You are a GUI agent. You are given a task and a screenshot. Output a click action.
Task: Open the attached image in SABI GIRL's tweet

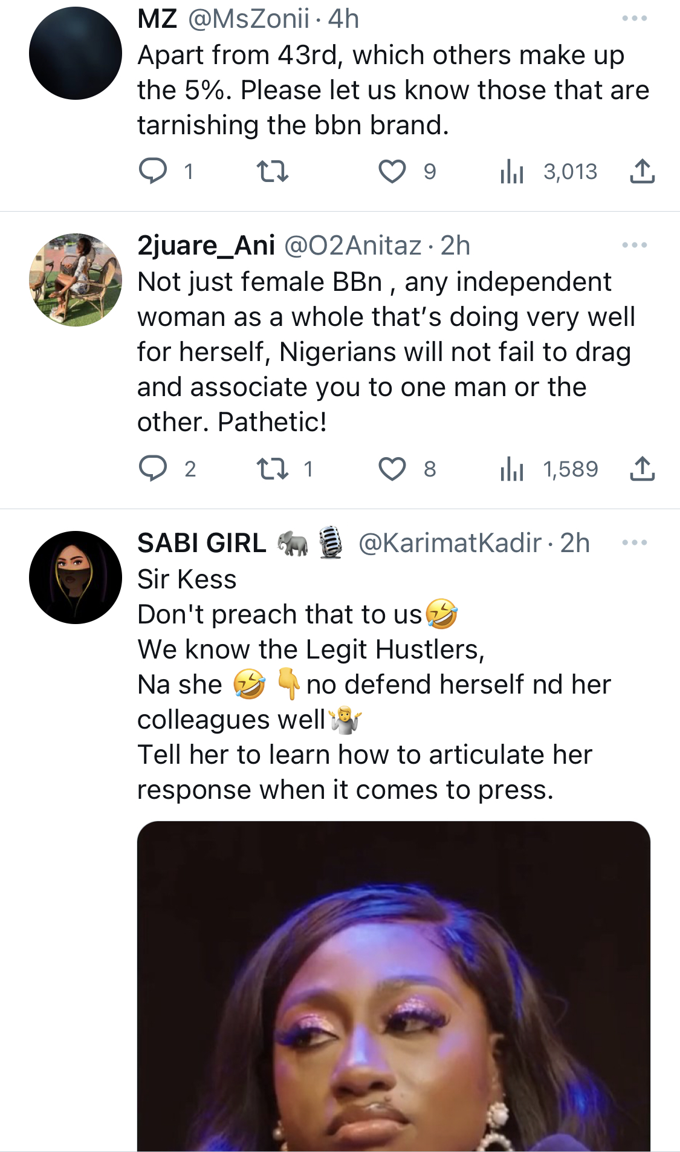point(393,986)
